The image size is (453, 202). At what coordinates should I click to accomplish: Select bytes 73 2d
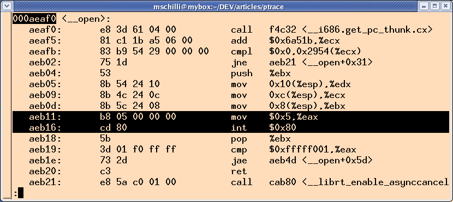(114, 160)
